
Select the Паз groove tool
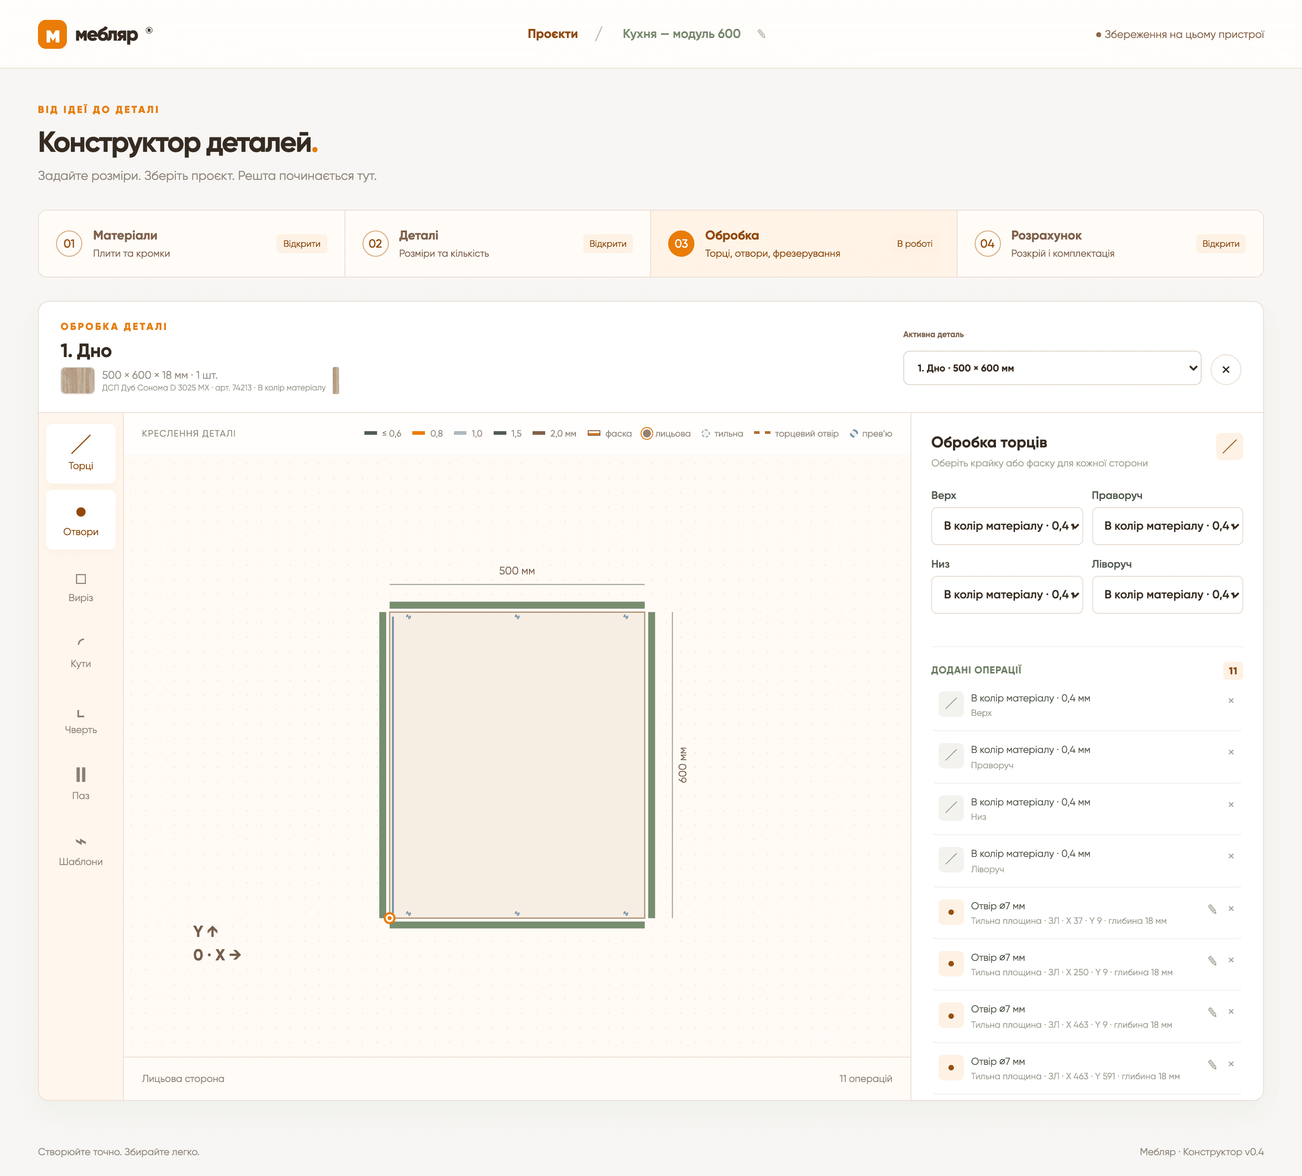pos(81,784)
